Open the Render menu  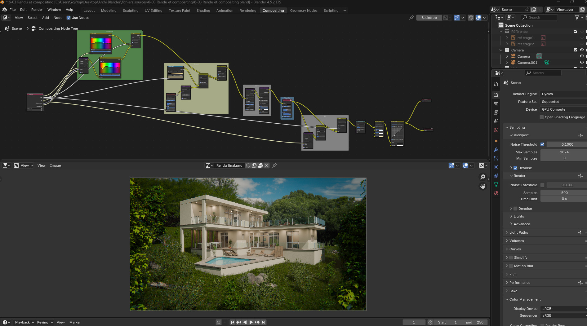click(37, 10)
